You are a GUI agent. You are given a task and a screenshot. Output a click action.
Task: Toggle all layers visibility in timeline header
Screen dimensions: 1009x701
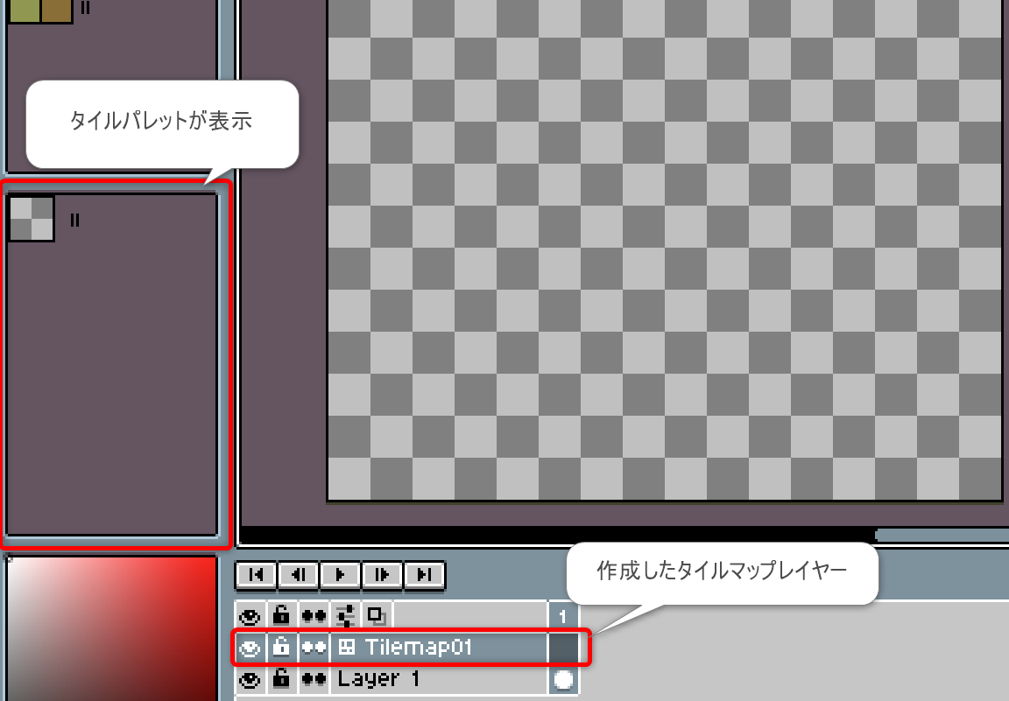250,616
